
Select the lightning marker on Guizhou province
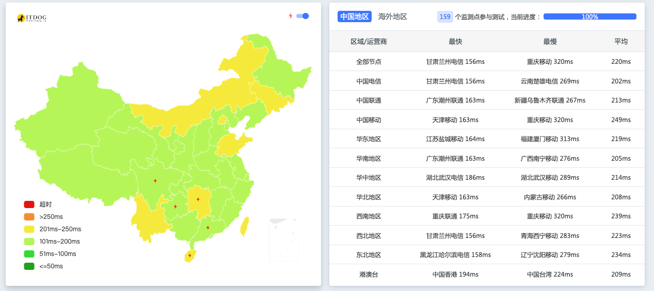pyautogui.click(x=176, y=207)
